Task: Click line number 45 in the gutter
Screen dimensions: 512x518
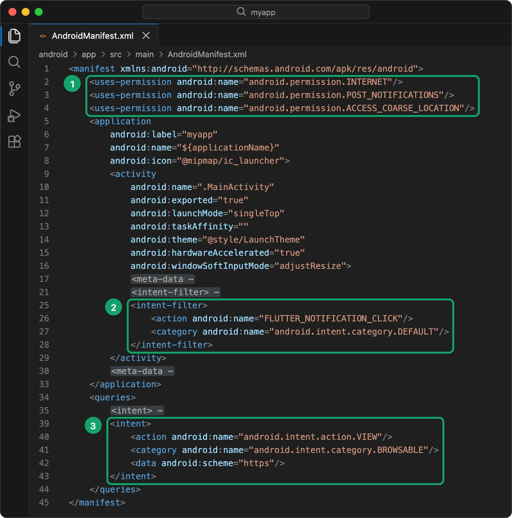Action: tap(44, 503)
